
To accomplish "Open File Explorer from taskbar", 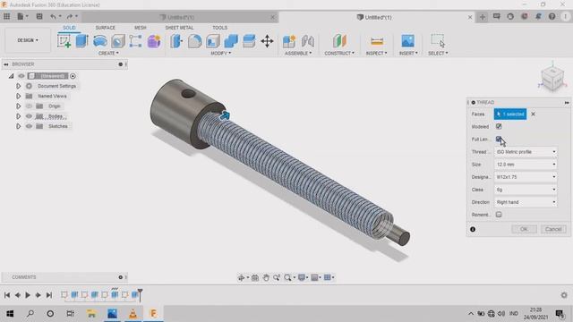I will (x=91, y=313).
